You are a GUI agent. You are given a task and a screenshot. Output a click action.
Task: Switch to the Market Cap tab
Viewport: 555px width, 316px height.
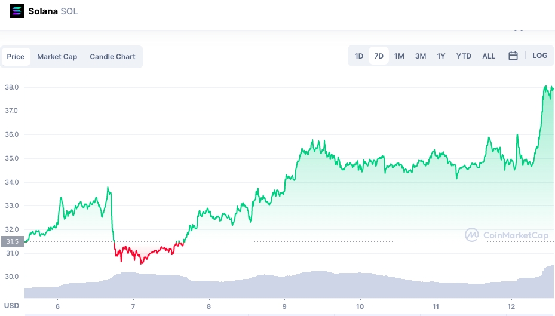pos(57,57)
